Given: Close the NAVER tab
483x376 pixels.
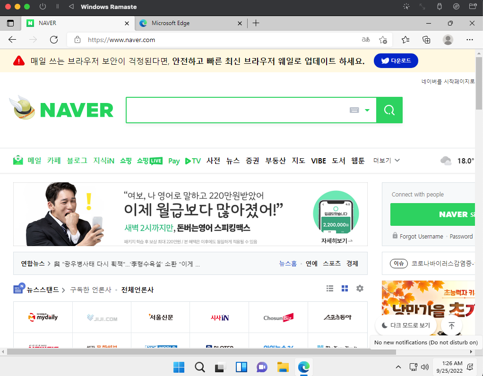Looking at the screenshot, I should coord(127,24).
